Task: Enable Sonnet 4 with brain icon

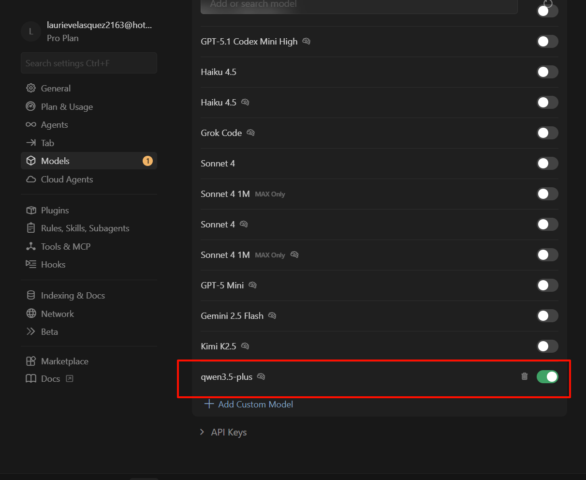Action: [547, 224]
